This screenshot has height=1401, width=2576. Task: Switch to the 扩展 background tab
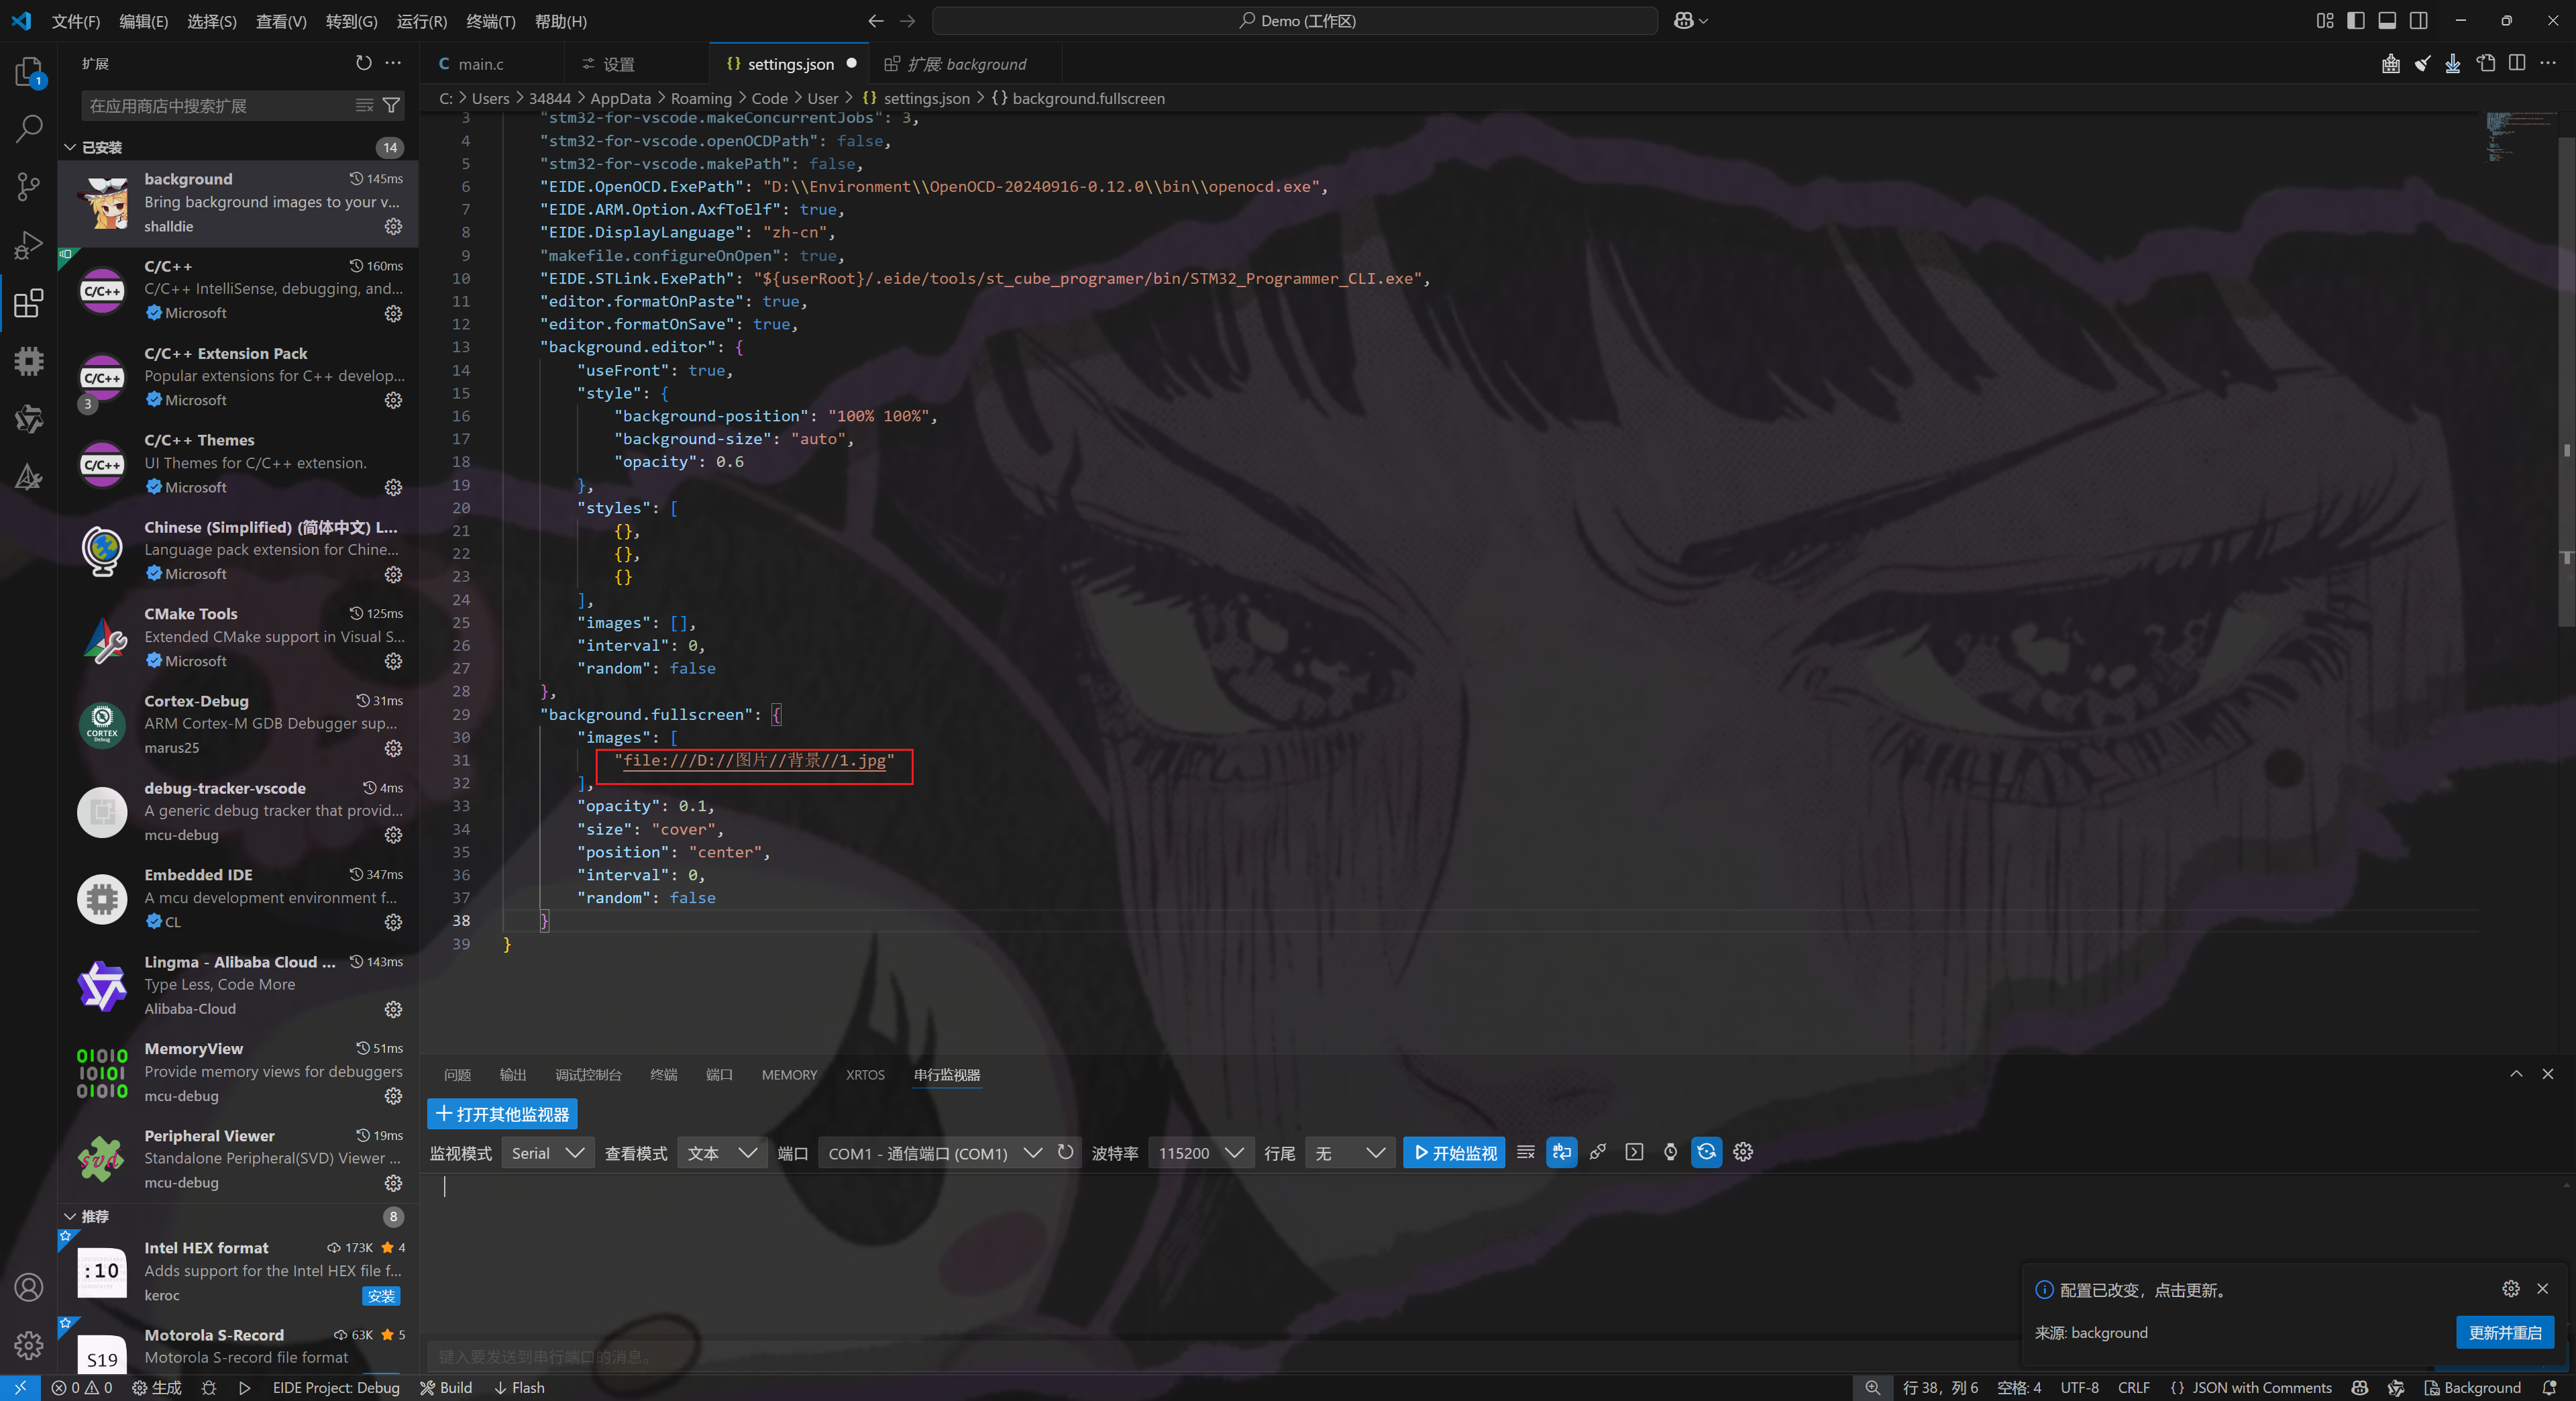coord(966,64)
